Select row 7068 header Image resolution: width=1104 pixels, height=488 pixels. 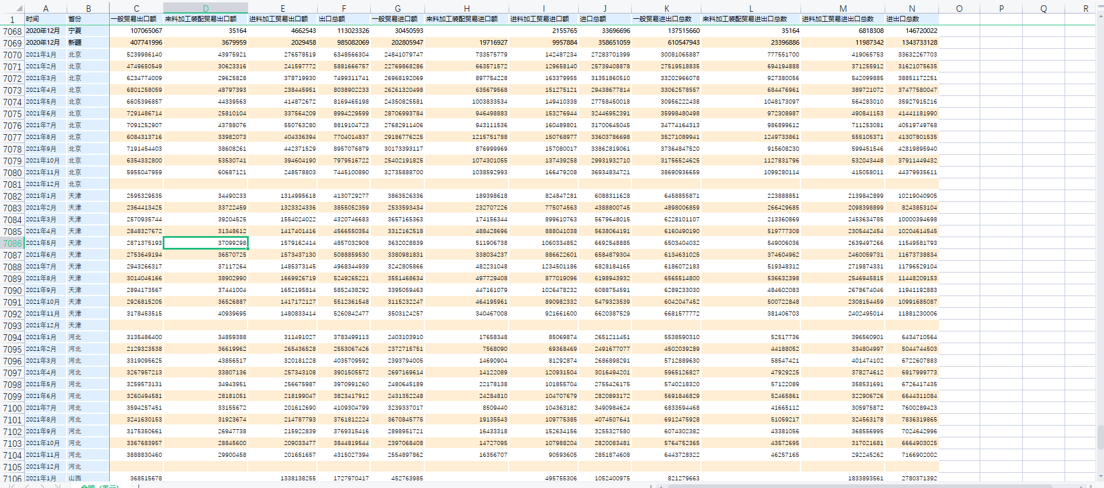point(12,31)
